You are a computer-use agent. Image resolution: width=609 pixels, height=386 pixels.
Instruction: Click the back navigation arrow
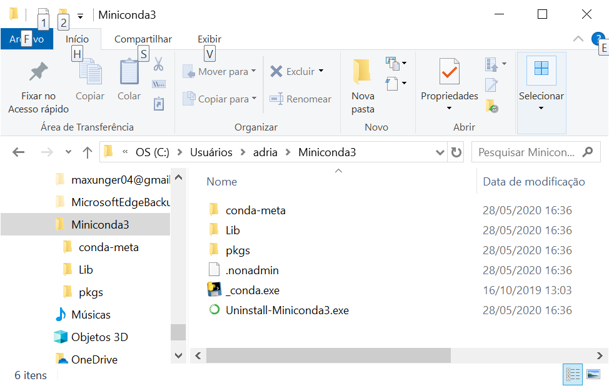point(18,152)
